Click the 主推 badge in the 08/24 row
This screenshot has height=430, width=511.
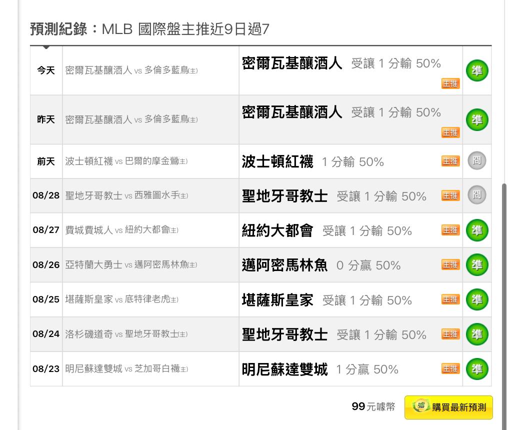pyautogui.click(x=450, y=334)
